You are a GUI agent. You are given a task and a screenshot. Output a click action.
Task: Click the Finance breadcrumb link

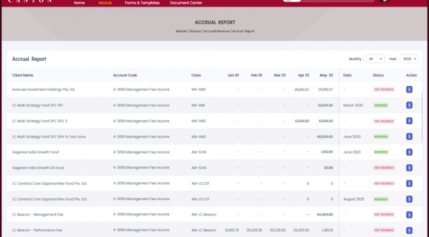coord(195,31)
